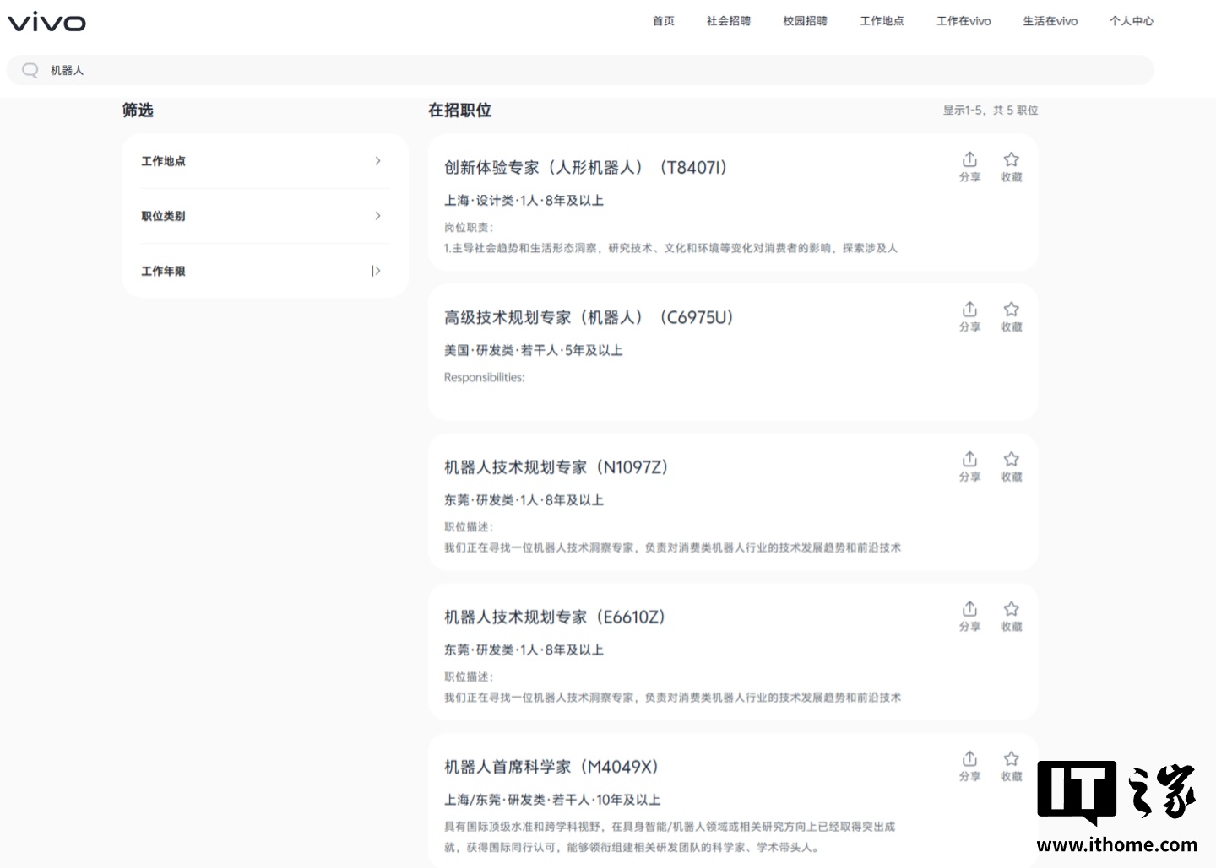Open job 创新体验专家（人形机器人）(T8407I)
This screenshot has height=868, width=1216.
click(586, 168)
